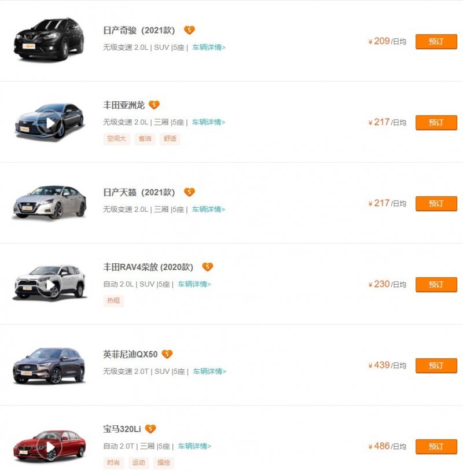
Task: Select the 空间大 tag under 丰田亚洲龙
Action: [116, 139]
